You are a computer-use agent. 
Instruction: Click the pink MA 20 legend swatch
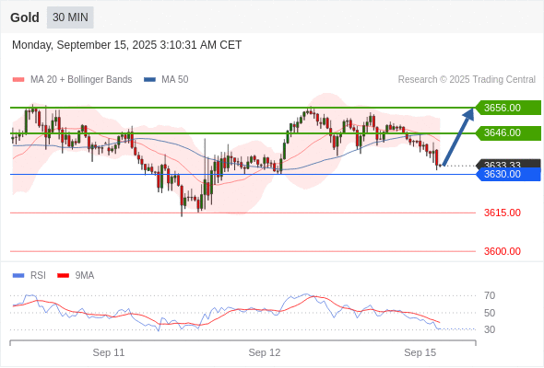pyautogui.click(x=18, y=80)
